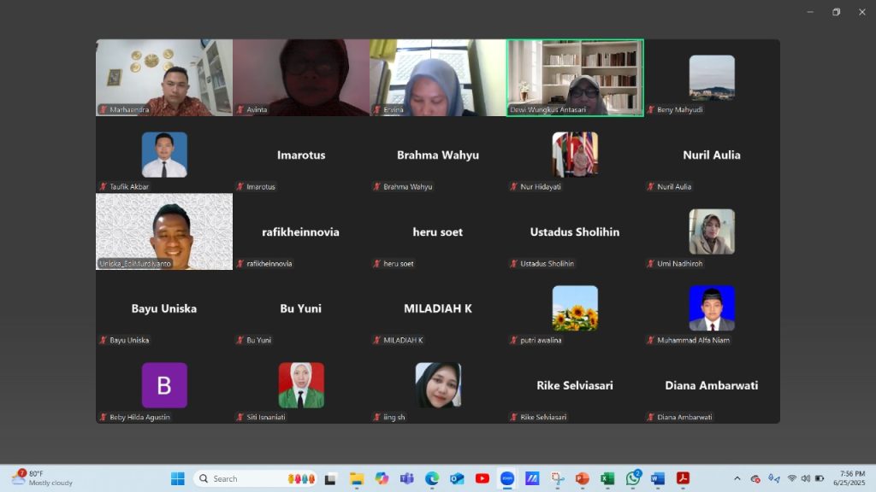Open the Zoom app in the taskbar

pos(506,478)
